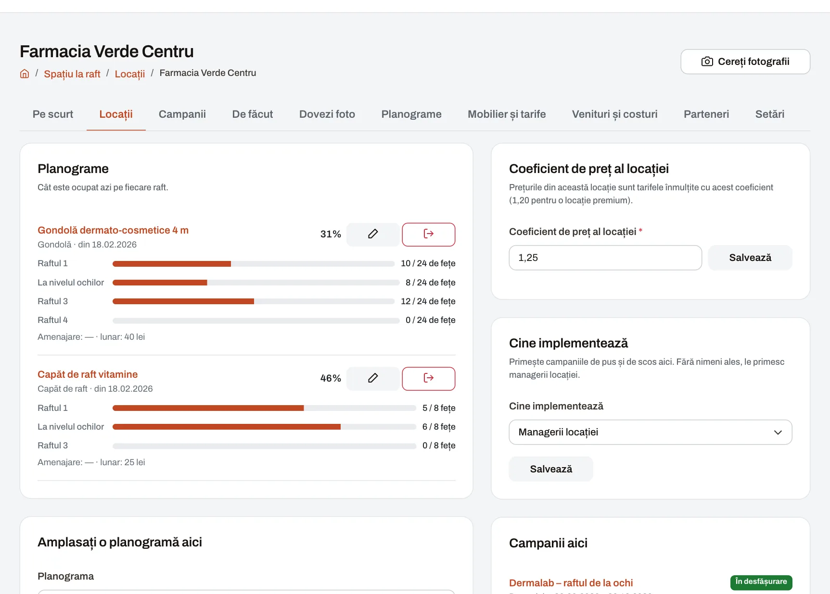The width and height of the screenshot is (830, 594).
Task: Click the Raftul 1 bar showing 10 / 24 fețe
Action: point(254,264)
